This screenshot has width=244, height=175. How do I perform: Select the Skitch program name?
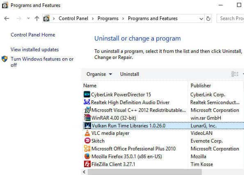(98, 141)
